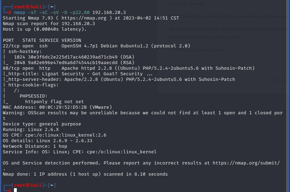Click the 80/tcp port entry
Screen dimensions: 290x192
click(x=10, y=68)
